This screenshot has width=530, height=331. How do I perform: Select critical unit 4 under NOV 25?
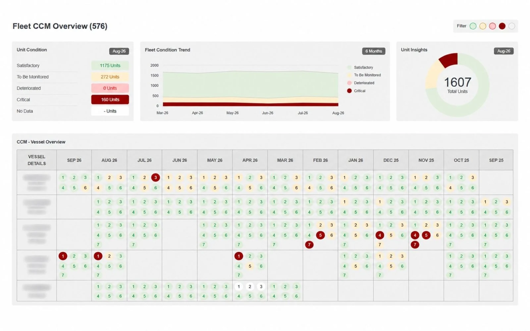pos(415,235)
